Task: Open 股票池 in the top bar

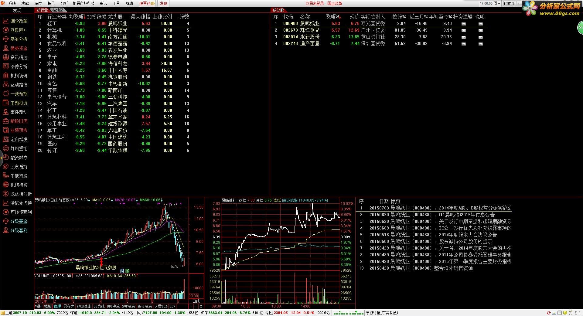Action: 147,3
